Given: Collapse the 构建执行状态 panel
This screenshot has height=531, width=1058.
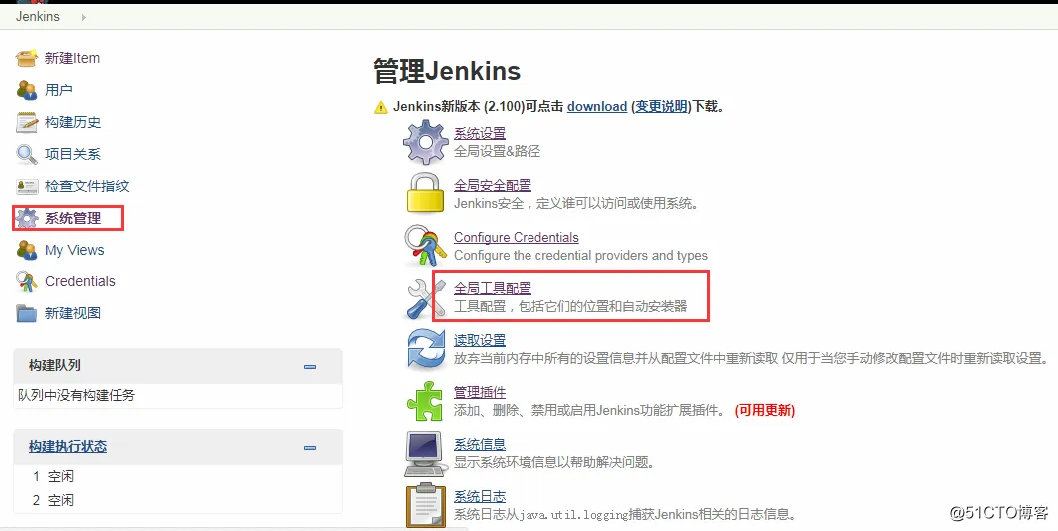Looking at the screenshot, I should 310,448.
